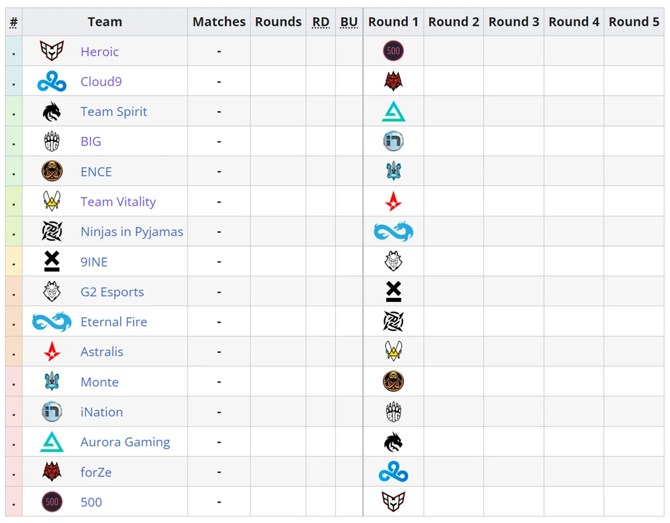Open the Team Vitality link
670x523 pixels.
(118, 202)
